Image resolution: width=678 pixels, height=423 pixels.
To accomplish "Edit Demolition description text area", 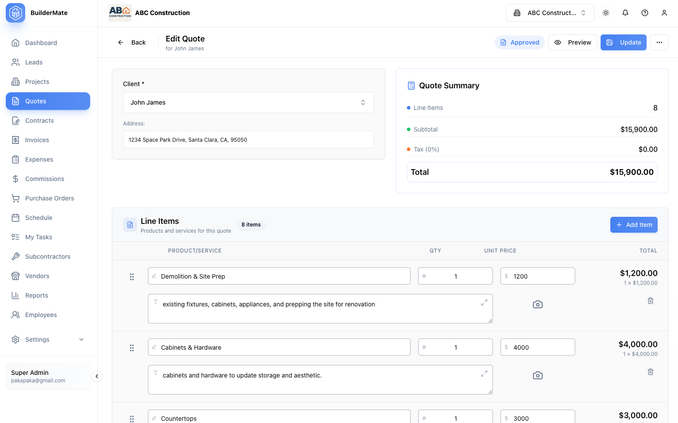I will 320,309.
